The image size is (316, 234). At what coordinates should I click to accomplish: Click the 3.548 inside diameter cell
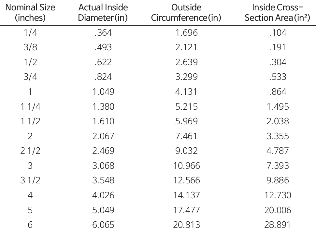(103, 180)
